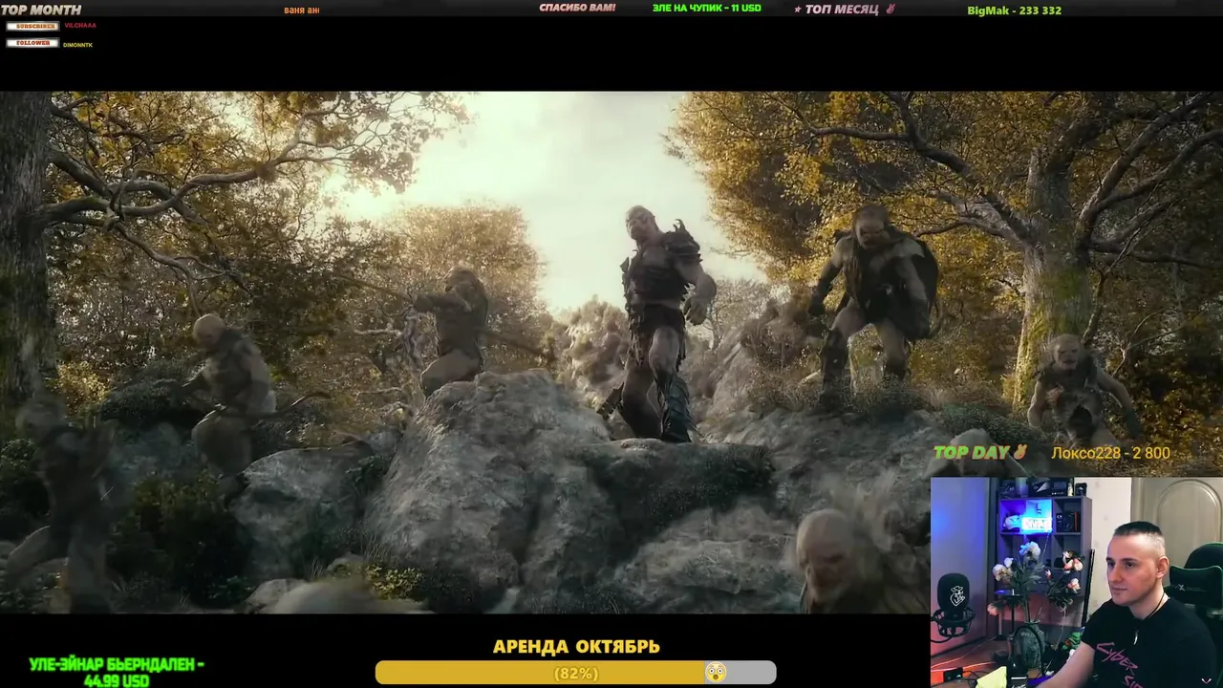
Task: Click top donor BigMak - 233 332
Action: (x=1015, y=10)
